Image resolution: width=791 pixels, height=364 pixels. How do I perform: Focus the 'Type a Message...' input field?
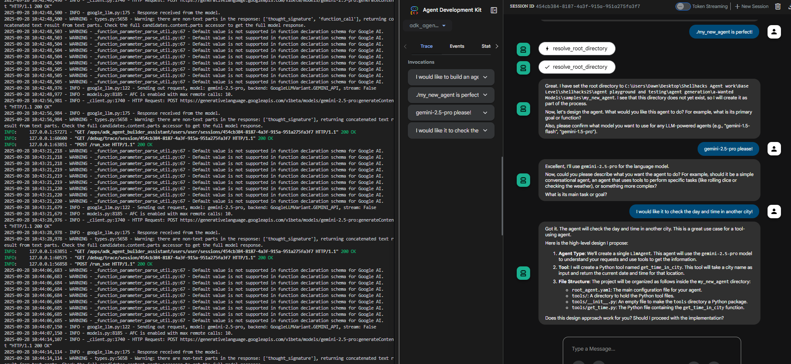pyautogui.click(x=652, y=349)
